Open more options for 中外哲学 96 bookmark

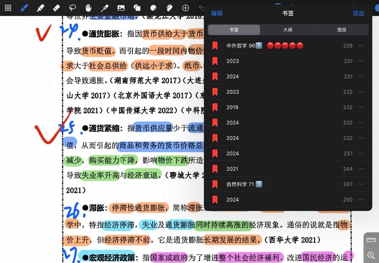[x=361, y=46]
